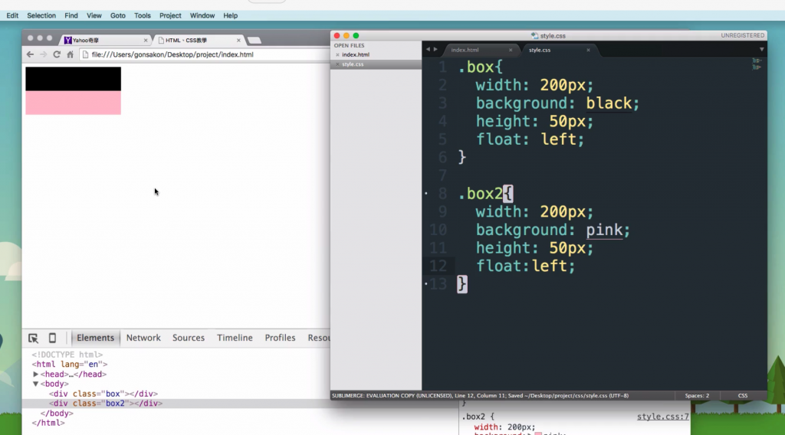Select the div class box element

click(103, 394)
